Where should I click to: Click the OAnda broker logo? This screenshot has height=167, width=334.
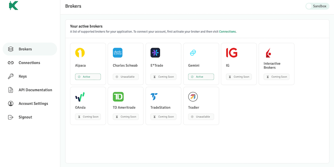click(x=80, y=97)
